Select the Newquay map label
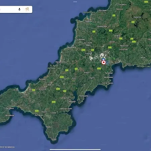Viewport: 151px width, 151px height. (71, 47)
